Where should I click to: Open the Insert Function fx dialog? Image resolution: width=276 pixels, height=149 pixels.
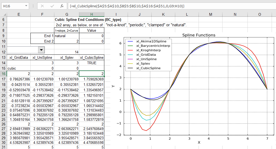pyautogui.click(x=62, y=6)
